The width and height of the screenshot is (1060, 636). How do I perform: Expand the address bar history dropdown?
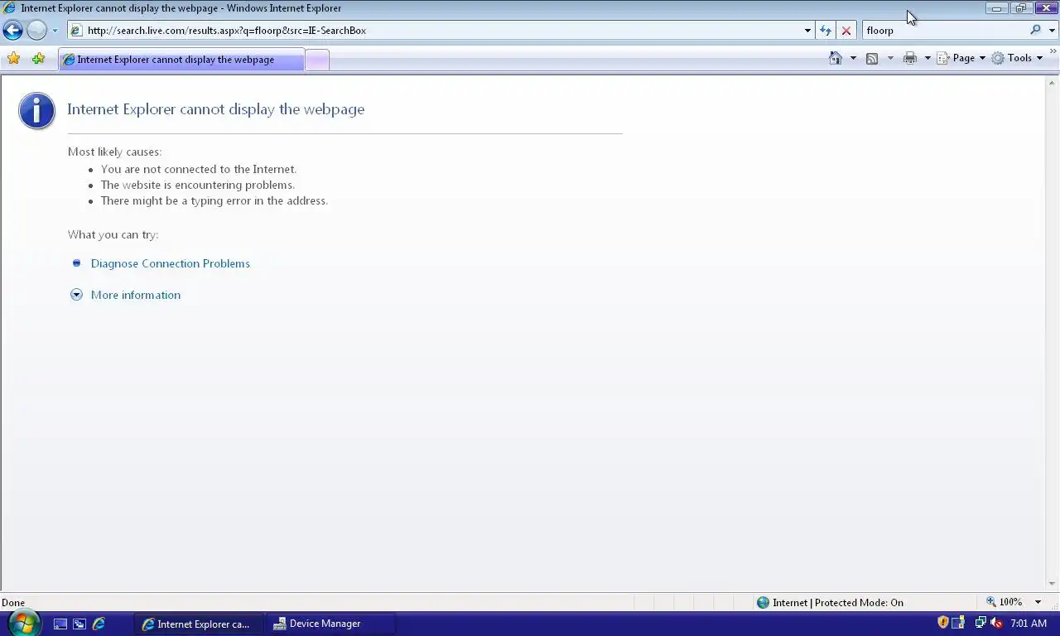[x=807, y=31]
